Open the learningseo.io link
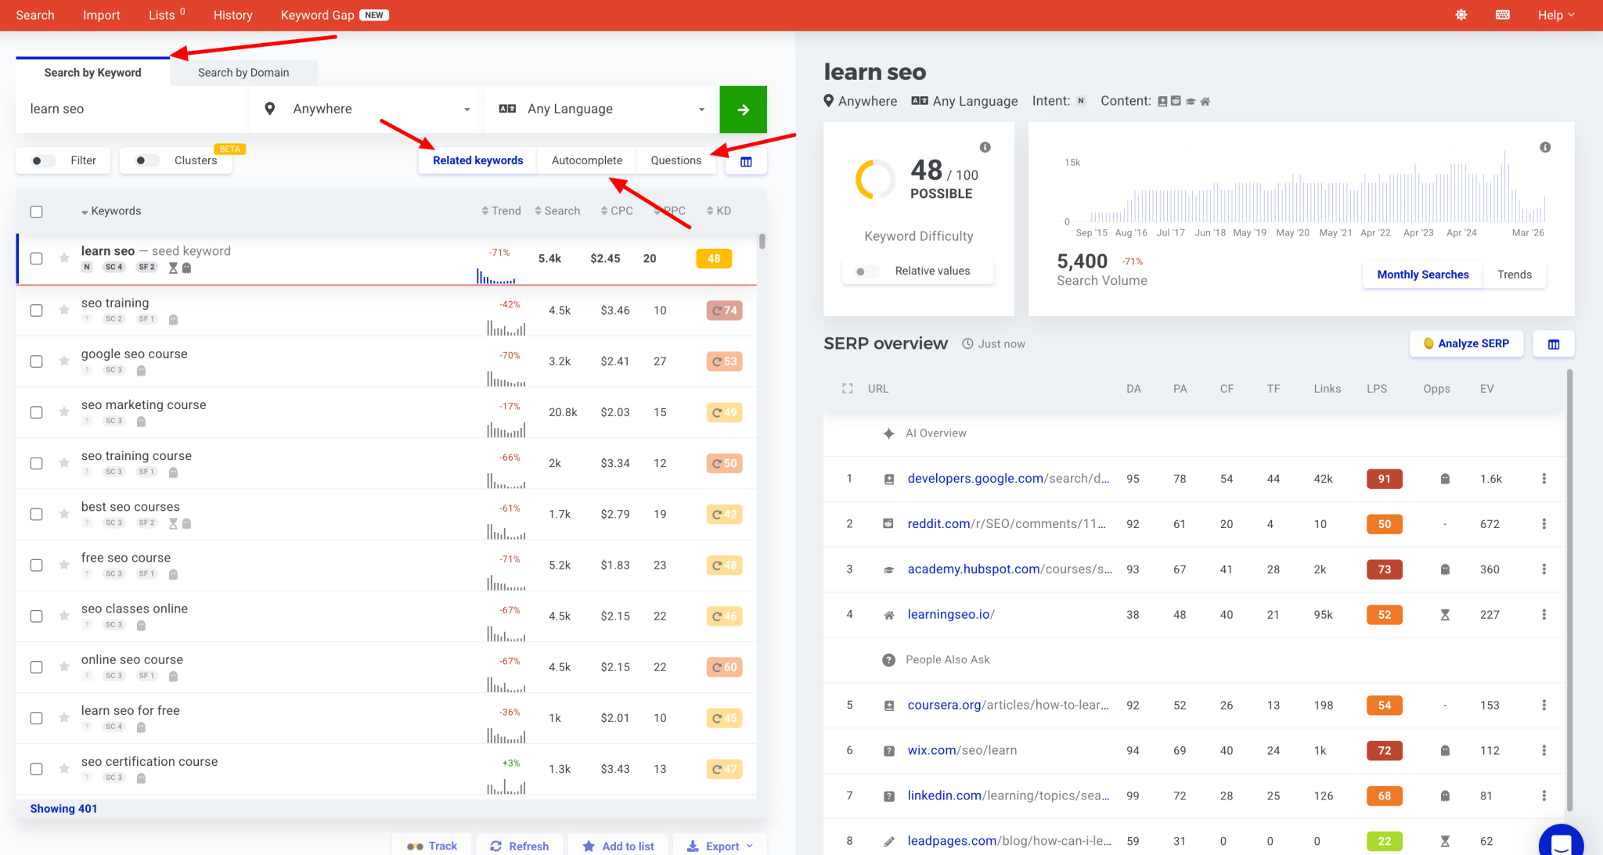This screenshot has height=855, width=1603. tap(950, 615)
